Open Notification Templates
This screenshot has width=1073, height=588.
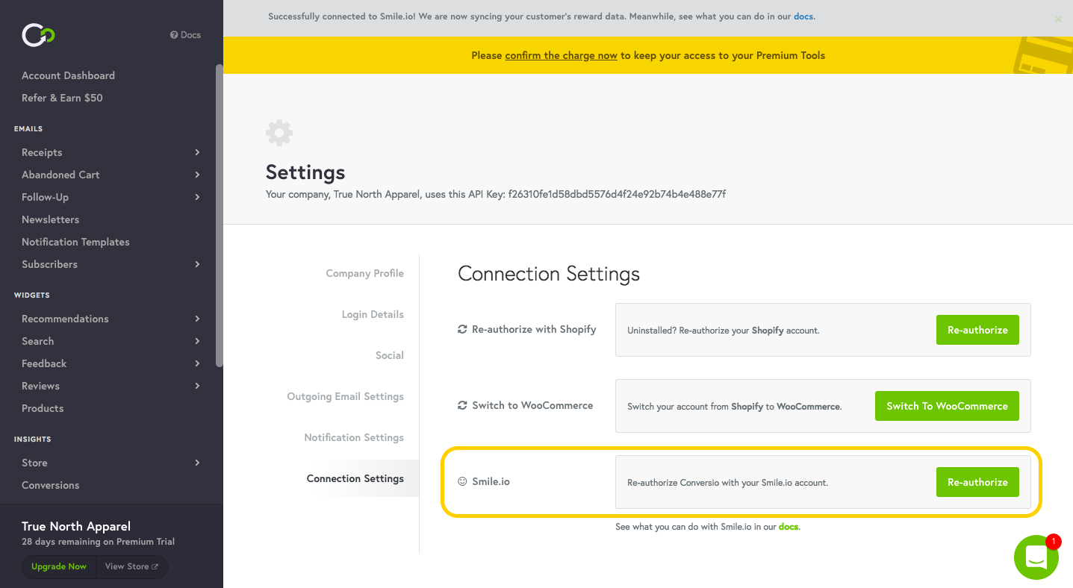75,242
